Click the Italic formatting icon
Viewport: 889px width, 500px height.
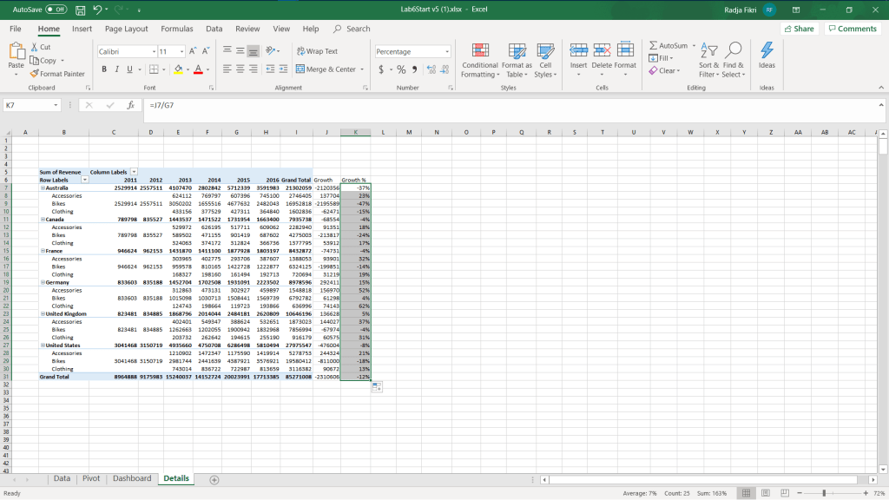[116, 69]
